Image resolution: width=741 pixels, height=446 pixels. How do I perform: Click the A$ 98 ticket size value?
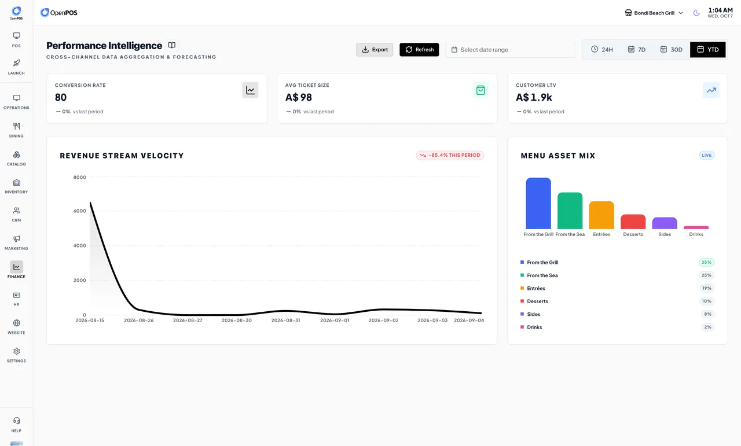coord(299,97)
